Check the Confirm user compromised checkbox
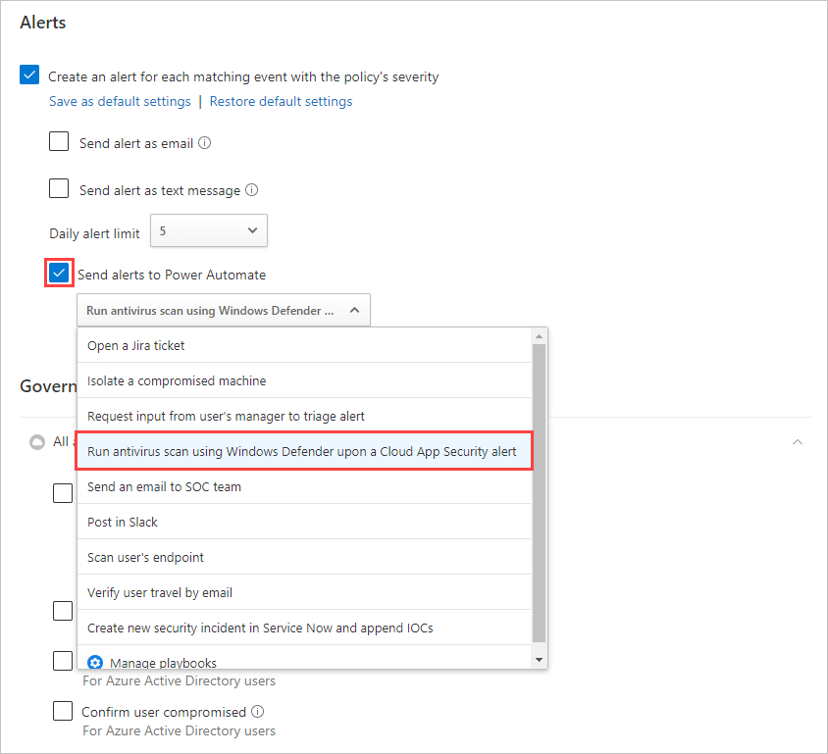This screenshot has width=828, height=754. coord(62,711)
